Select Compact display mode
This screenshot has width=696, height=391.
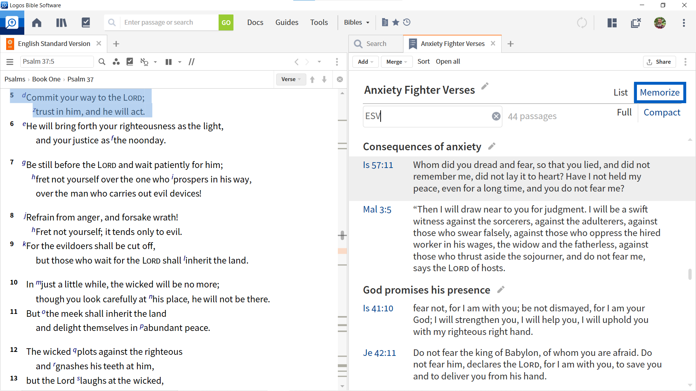[x=662, y=113]
